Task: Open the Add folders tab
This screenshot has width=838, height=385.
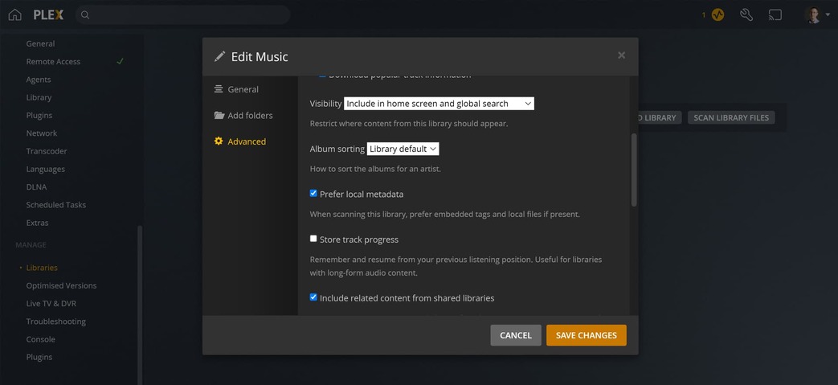Action: pos(249,115)
